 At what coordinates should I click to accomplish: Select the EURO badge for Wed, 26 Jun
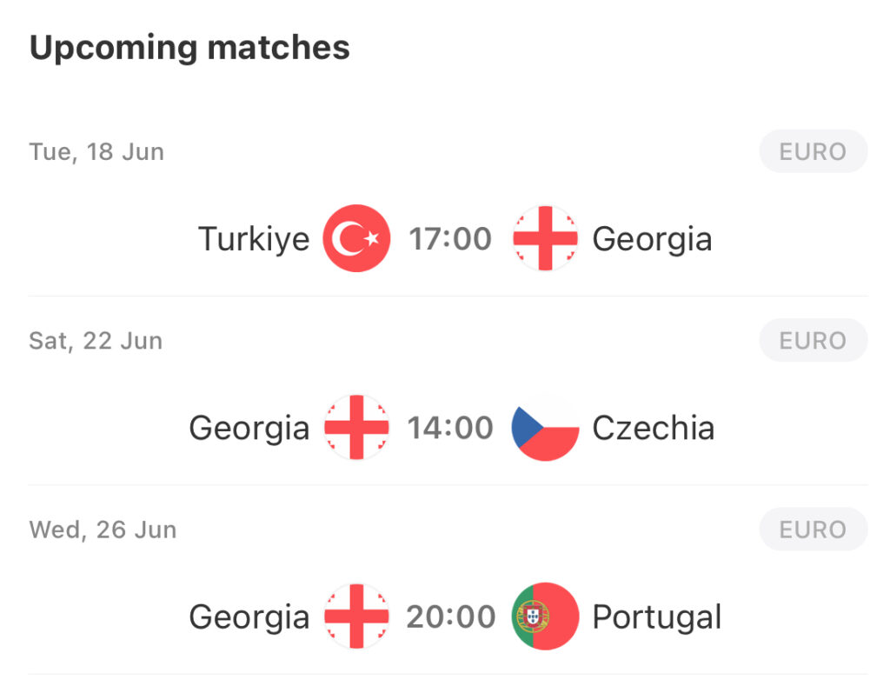coord(814,530)
